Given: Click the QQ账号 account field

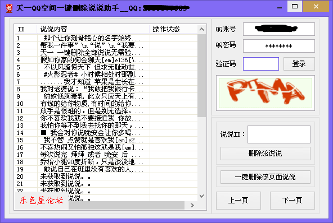Looking at the screenshot, I should point(279,29).
